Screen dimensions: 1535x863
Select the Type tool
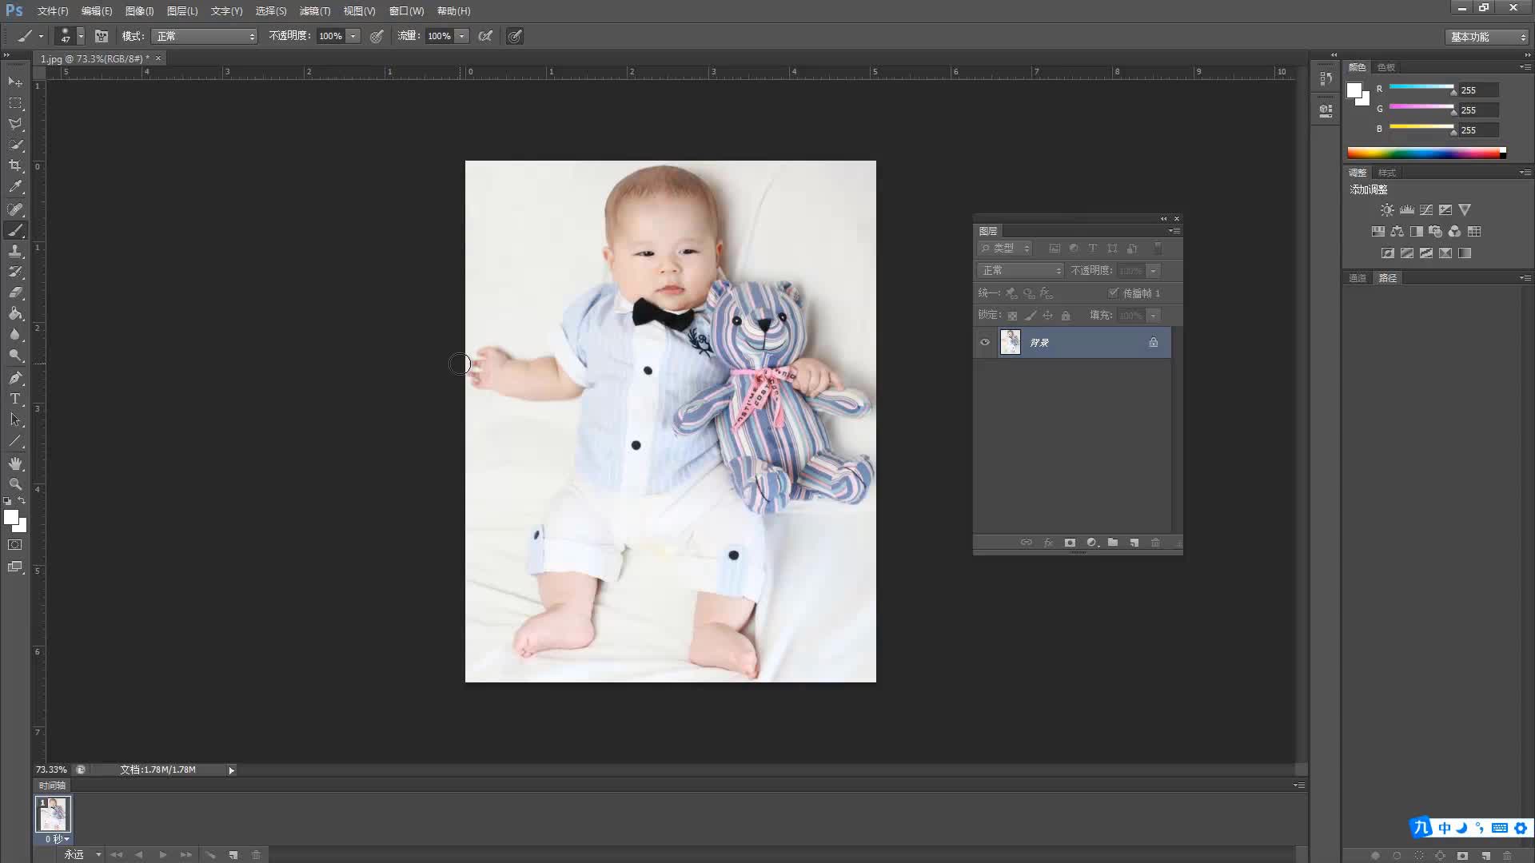tap(15, 399)
